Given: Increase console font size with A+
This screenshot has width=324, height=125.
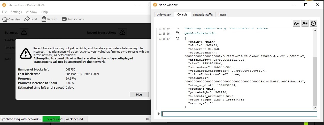Looking at the screenshot, I should [305, 23].
